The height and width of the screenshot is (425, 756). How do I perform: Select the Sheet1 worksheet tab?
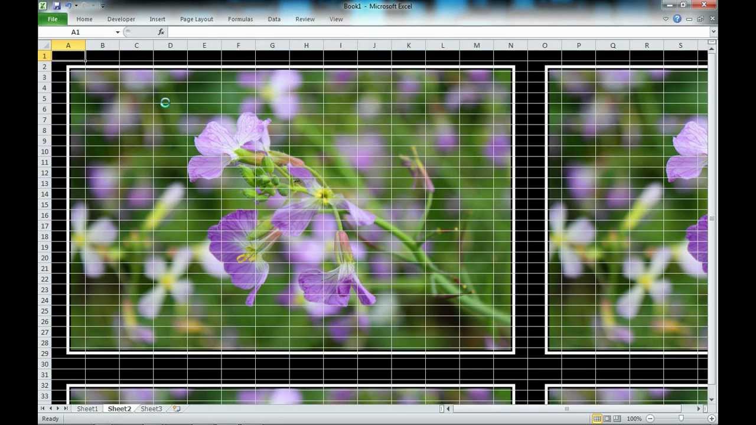pyautogui.click(x=87, y=408)
